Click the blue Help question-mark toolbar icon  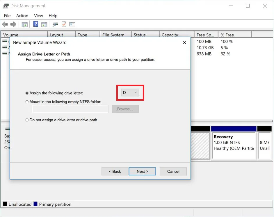coord(36,24)
